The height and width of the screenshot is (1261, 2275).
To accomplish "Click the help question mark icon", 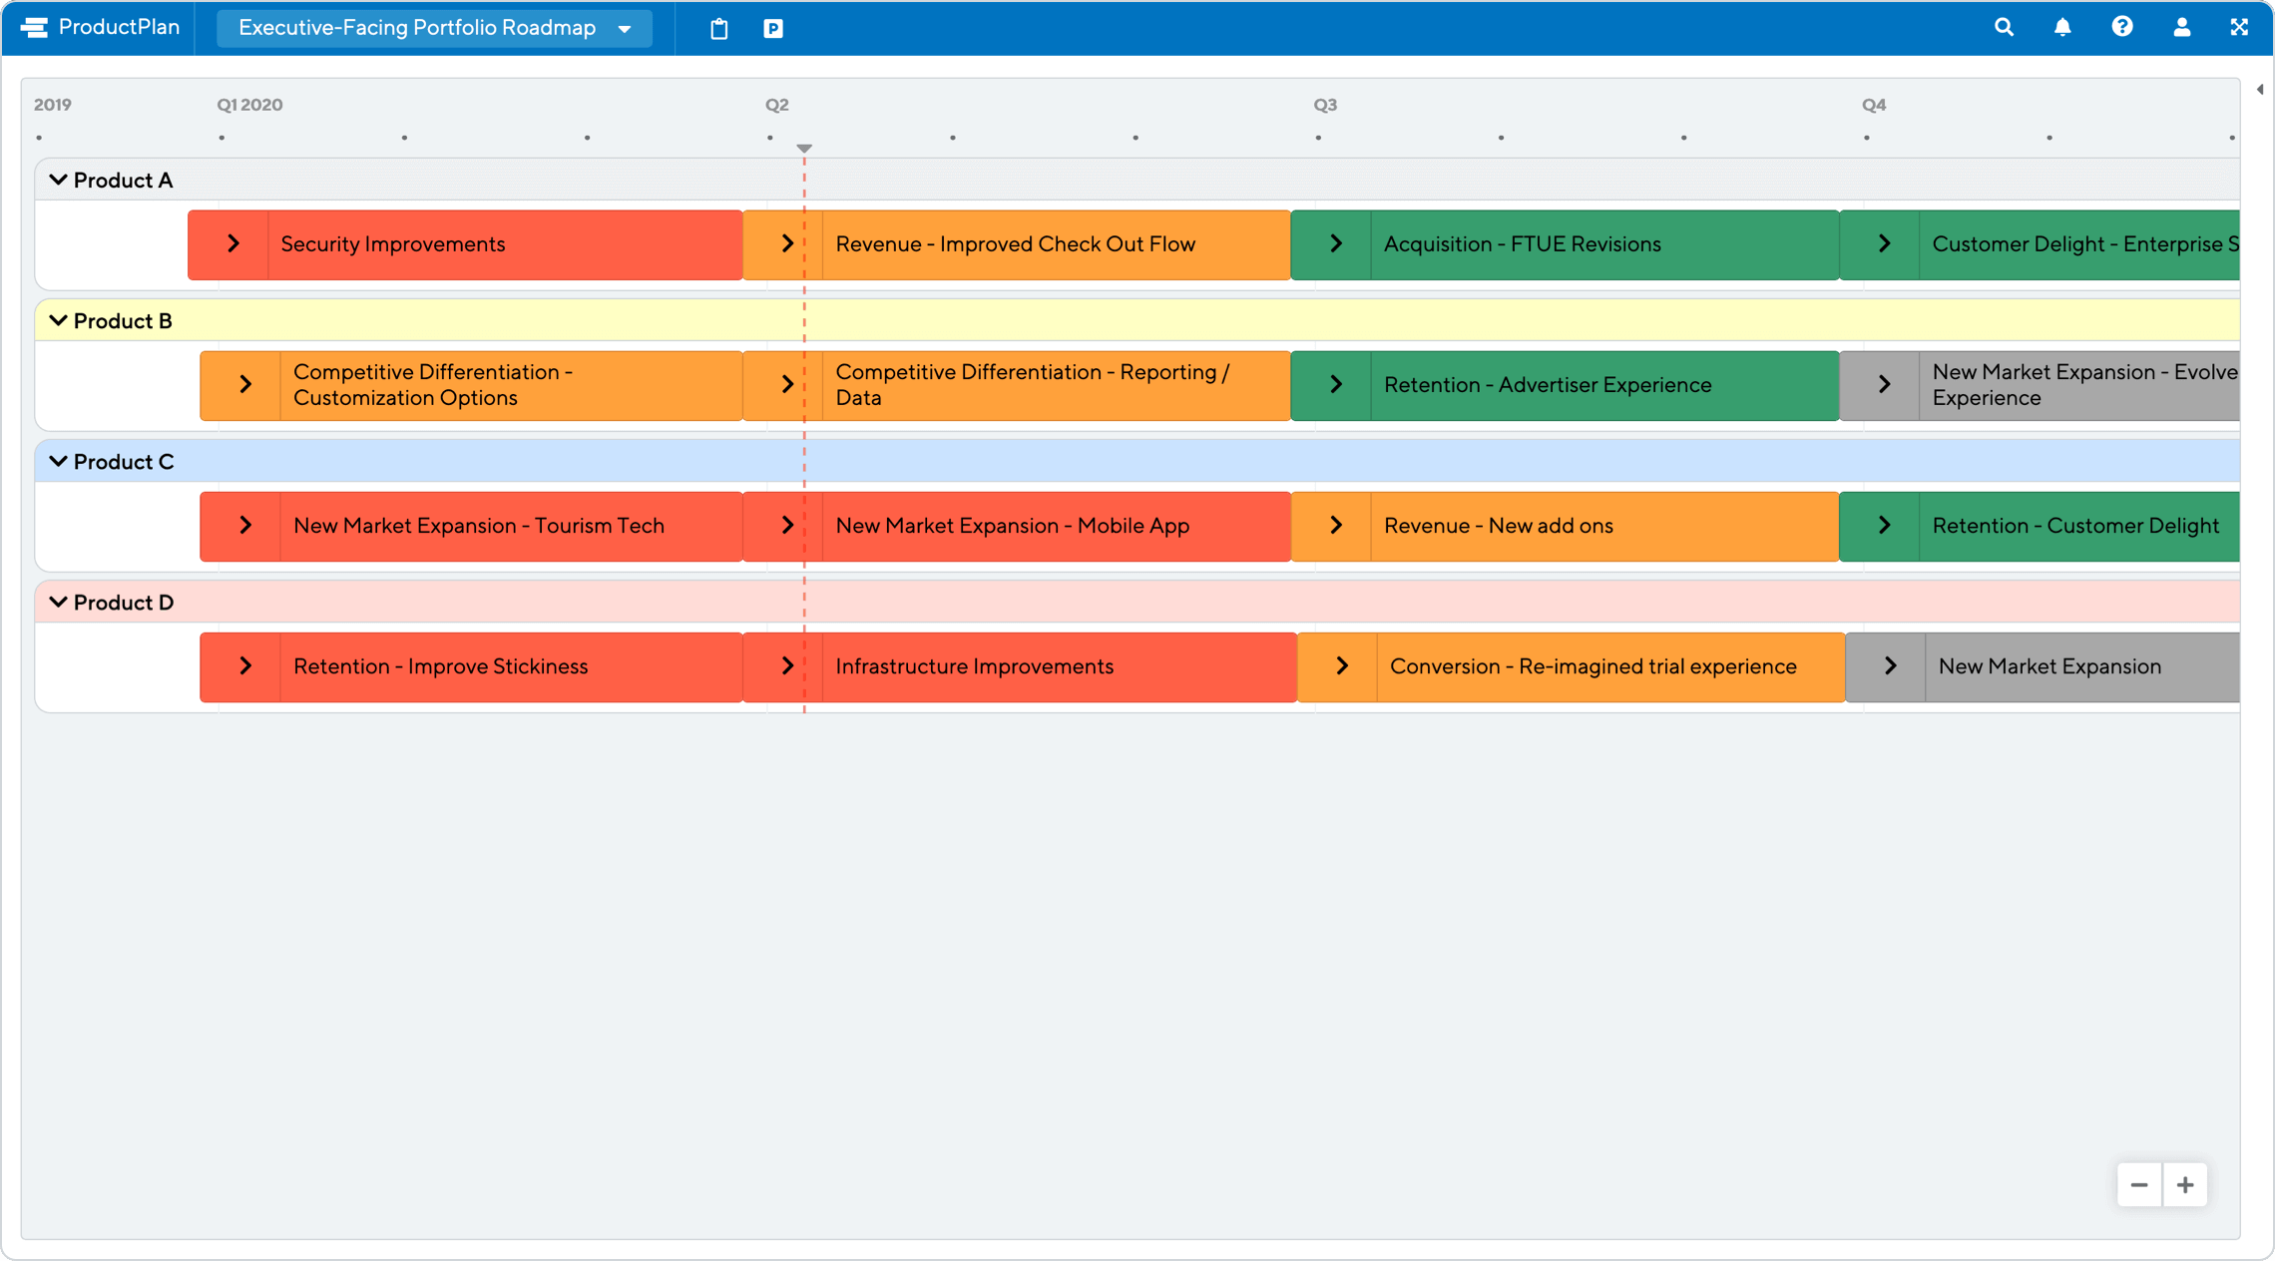I will (x=2122, y=28).
